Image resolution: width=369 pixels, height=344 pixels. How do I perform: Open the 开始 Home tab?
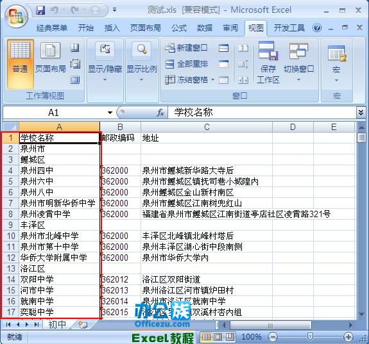click(x=86, y=28)
